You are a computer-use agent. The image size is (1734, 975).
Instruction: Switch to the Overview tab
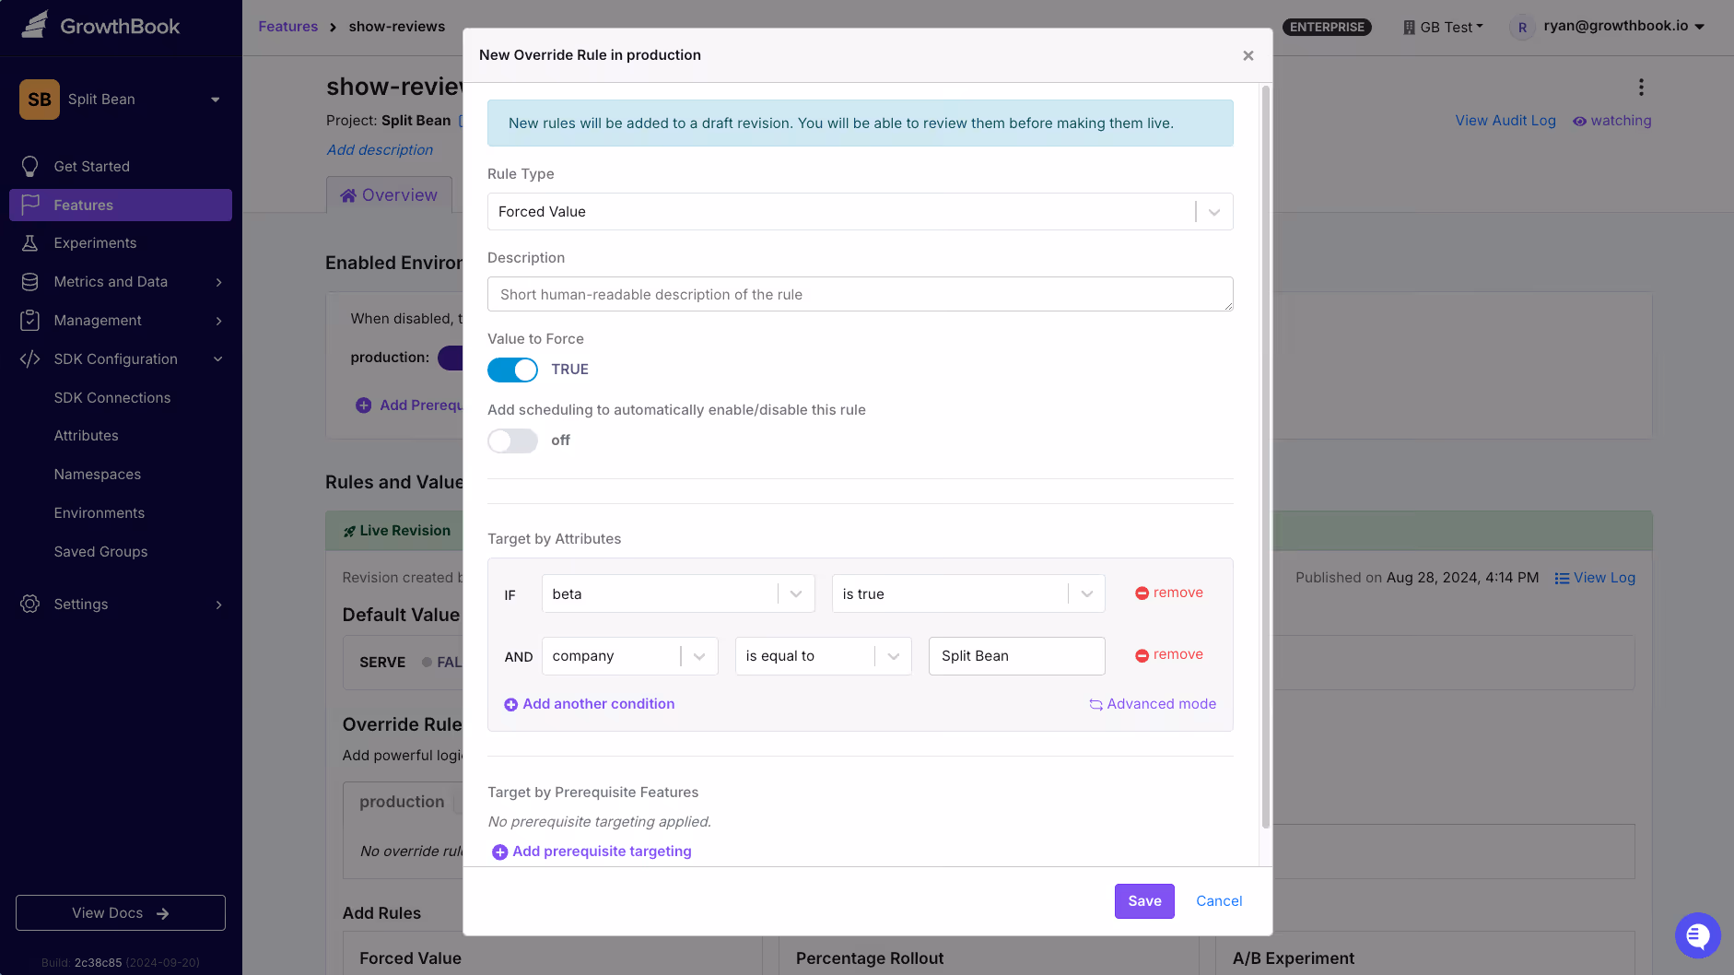tap(389, 194)
